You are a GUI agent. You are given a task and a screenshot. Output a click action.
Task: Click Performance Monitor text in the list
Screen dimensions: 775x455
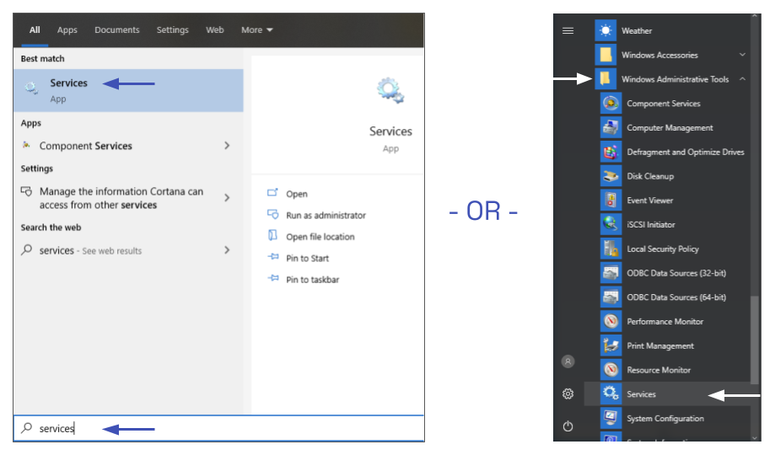tap(665, 321)
